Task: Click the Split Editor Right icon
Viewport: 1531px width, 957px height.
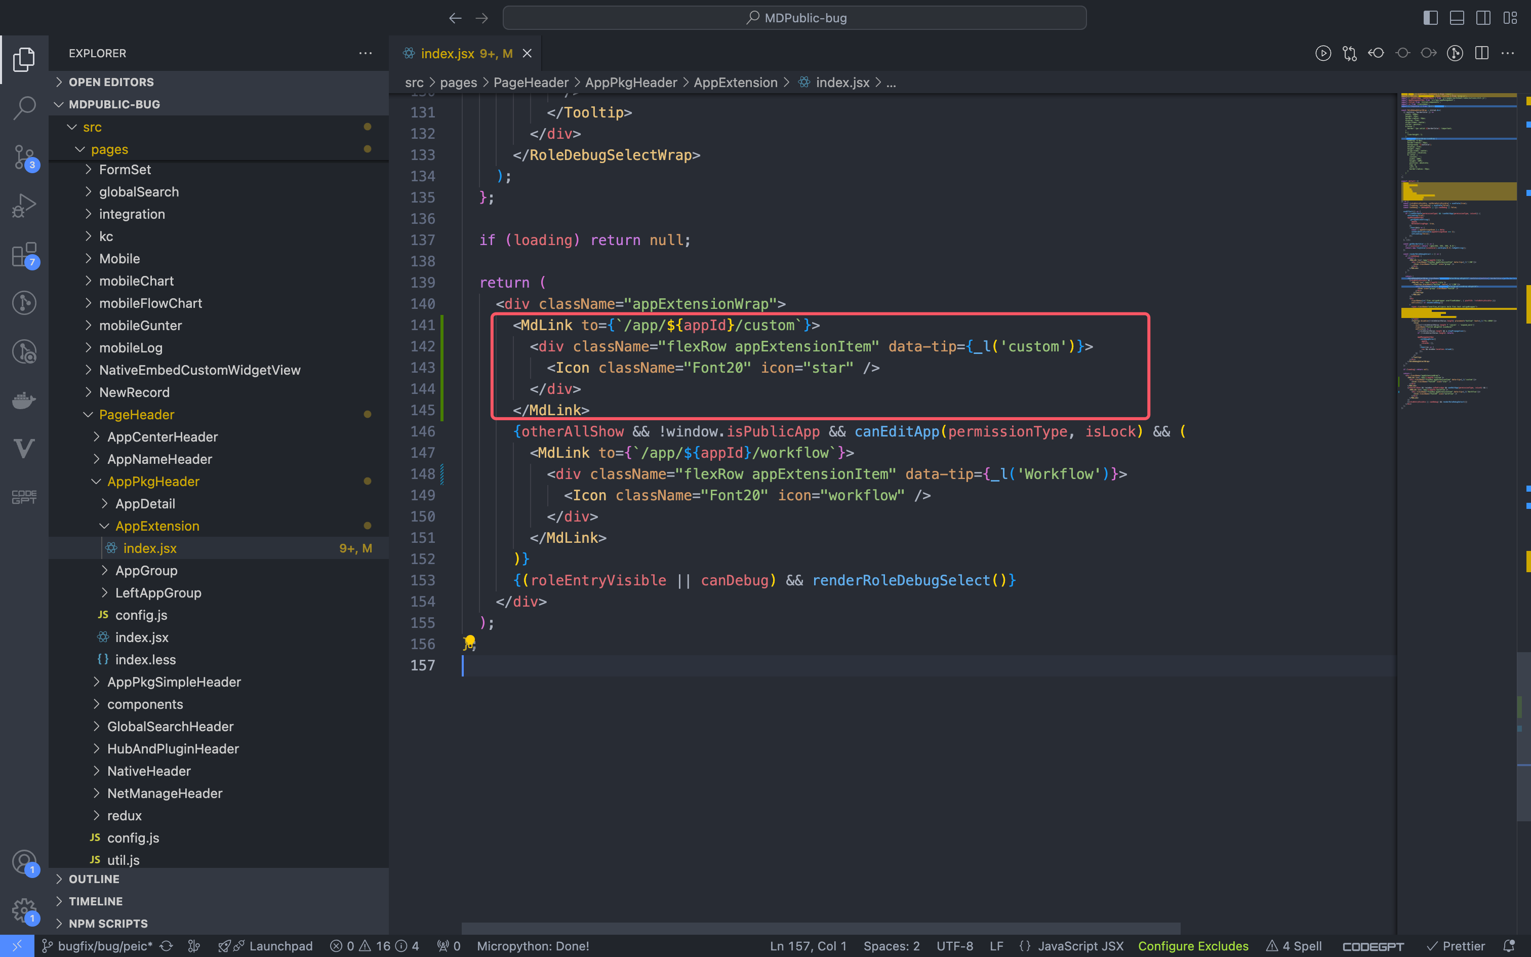Action: click(1482, 53)
